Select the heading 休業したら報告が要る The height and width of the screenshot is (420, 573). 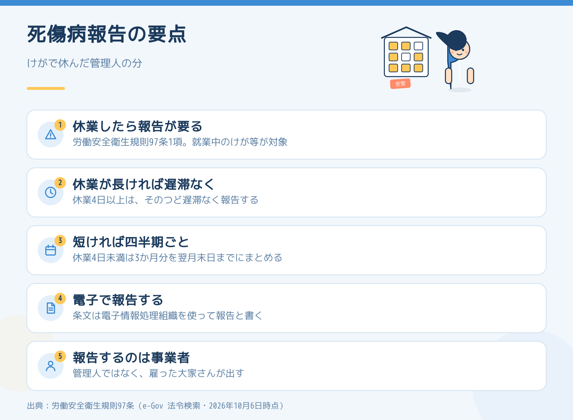(x=138, y=127)
